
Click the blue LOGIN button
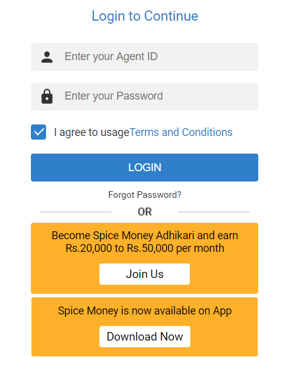coord(144,168)
